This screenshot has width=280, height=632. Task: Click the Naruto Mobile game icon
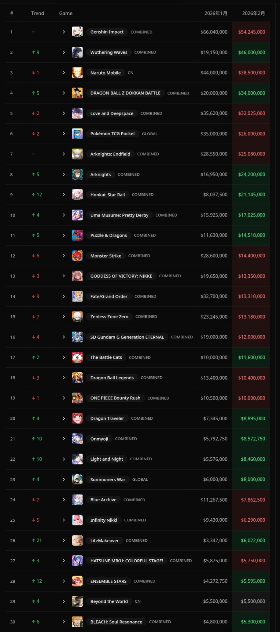tap(77, 73)
